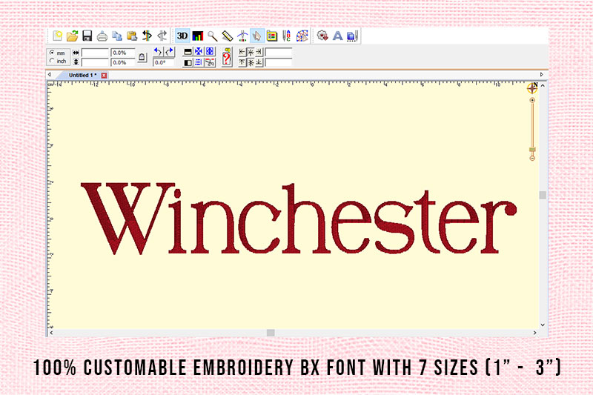Switch to the Untitled 1 tab
The image size is (593, 395).
coord(82,75)
